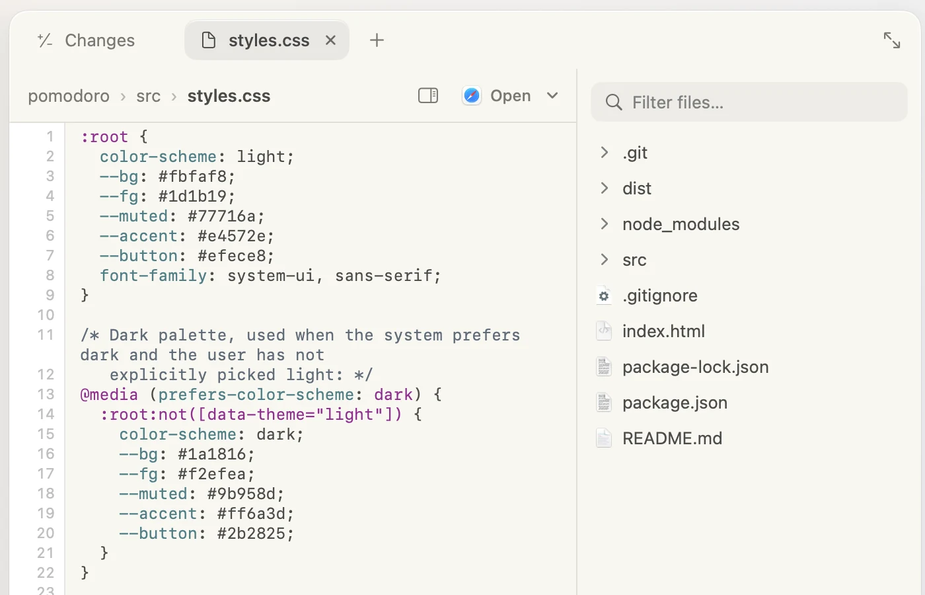
Task: Select the styles.css tab
Action: coord(267,40)
